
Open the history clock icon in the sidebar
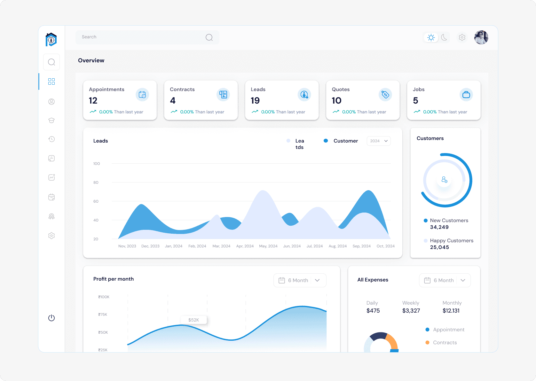pos(51,139)
